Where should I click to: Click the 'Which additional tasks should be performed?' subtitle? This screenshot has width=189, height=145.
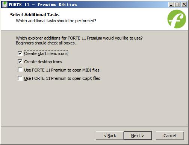coord(56,21)
